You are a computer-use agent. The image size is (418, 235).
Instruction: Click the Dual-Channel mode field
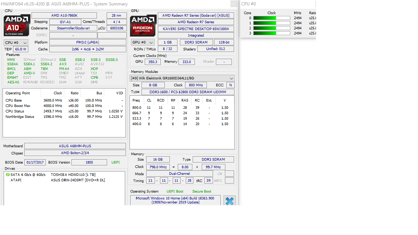[179, 174]
